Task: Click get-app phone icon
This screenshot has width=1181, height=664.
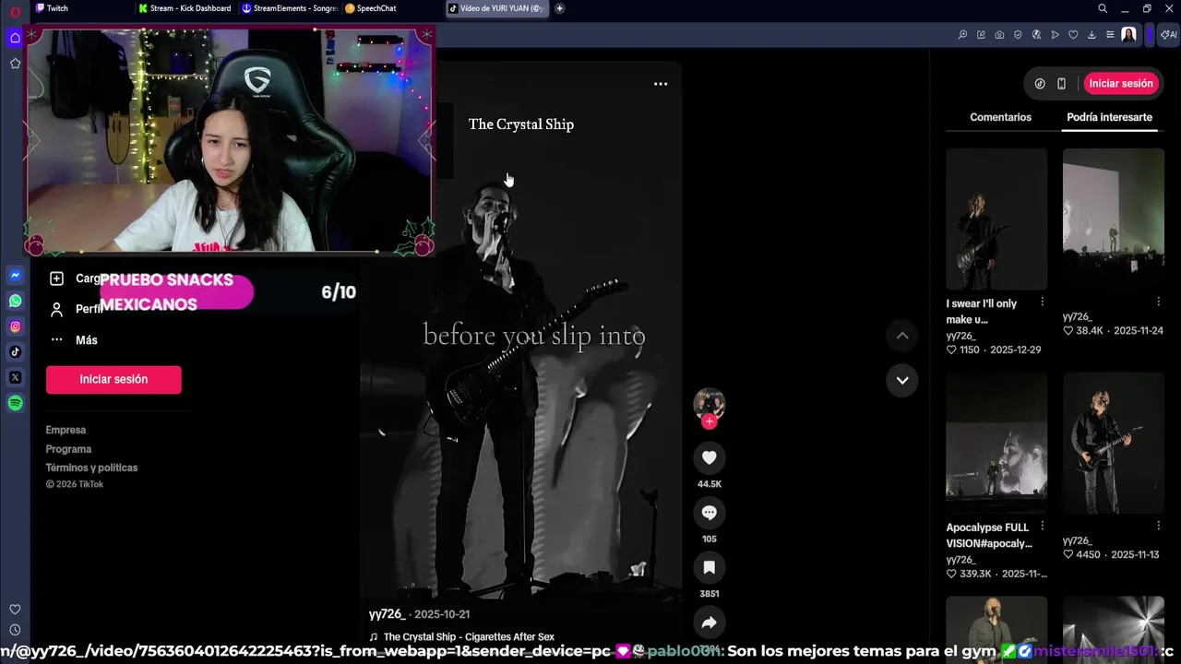Action: [1061, 84]
